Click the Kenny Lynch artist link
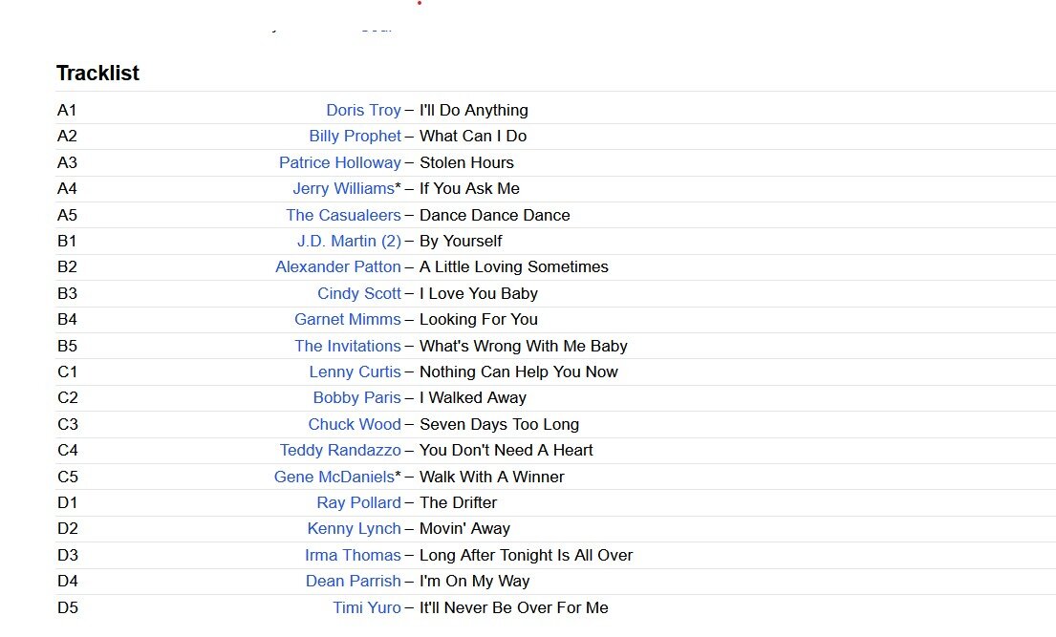 tap(354, 528)
